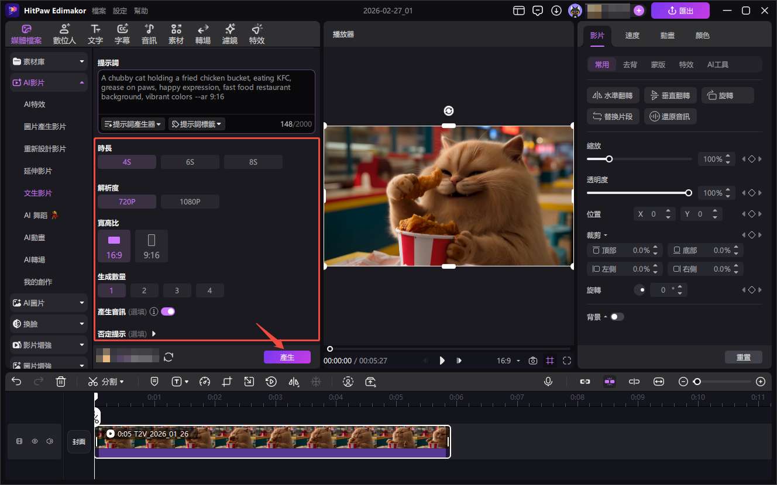Take a snapshot with the camera icon

click(532, 361)
